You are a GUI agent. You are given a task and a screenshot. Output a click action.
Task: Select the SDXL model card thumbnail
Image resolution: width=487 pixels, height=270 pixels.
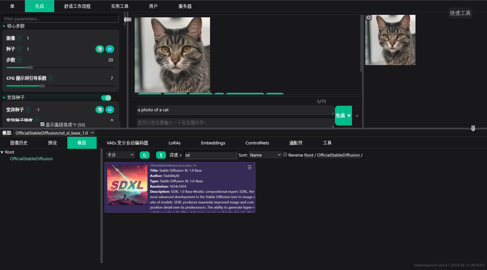(x=127, y=185)
